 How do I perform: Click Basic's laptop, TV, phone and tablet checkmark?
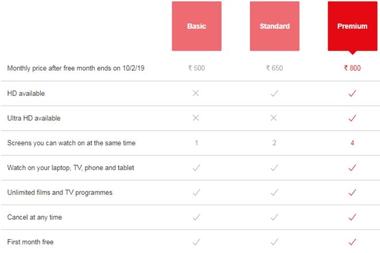point(196,168)
